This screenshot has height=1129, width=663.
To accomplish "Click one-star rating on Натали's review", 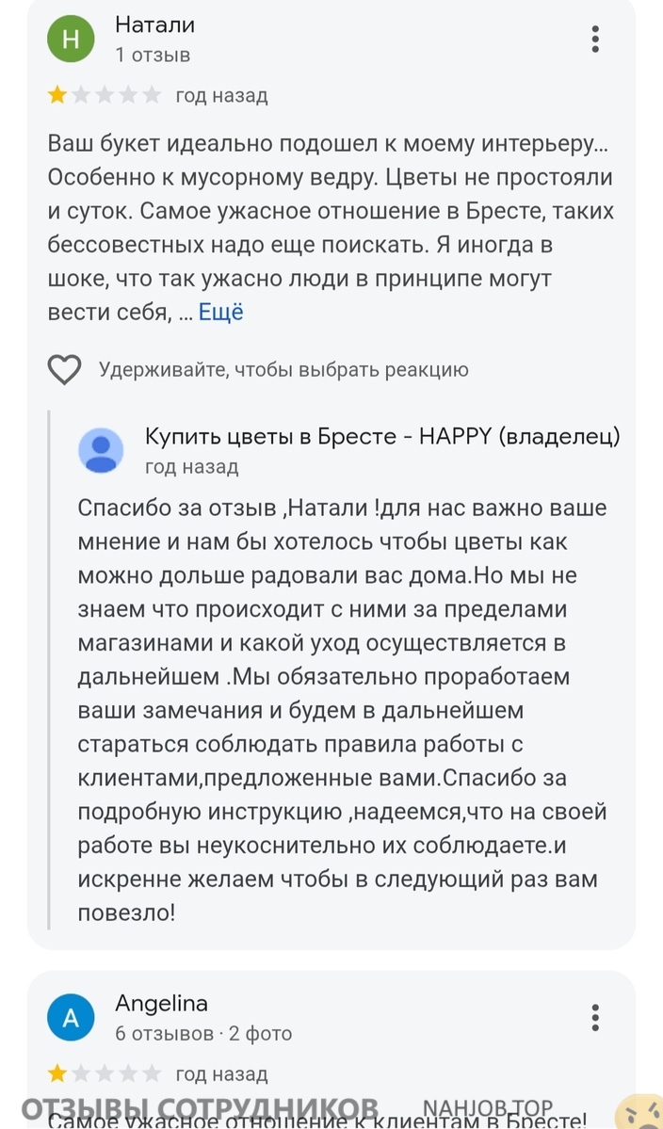I will pos(58,95).
